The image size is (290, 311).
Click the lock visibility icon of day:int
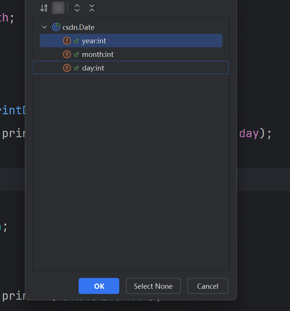click(x=76, y=68)
